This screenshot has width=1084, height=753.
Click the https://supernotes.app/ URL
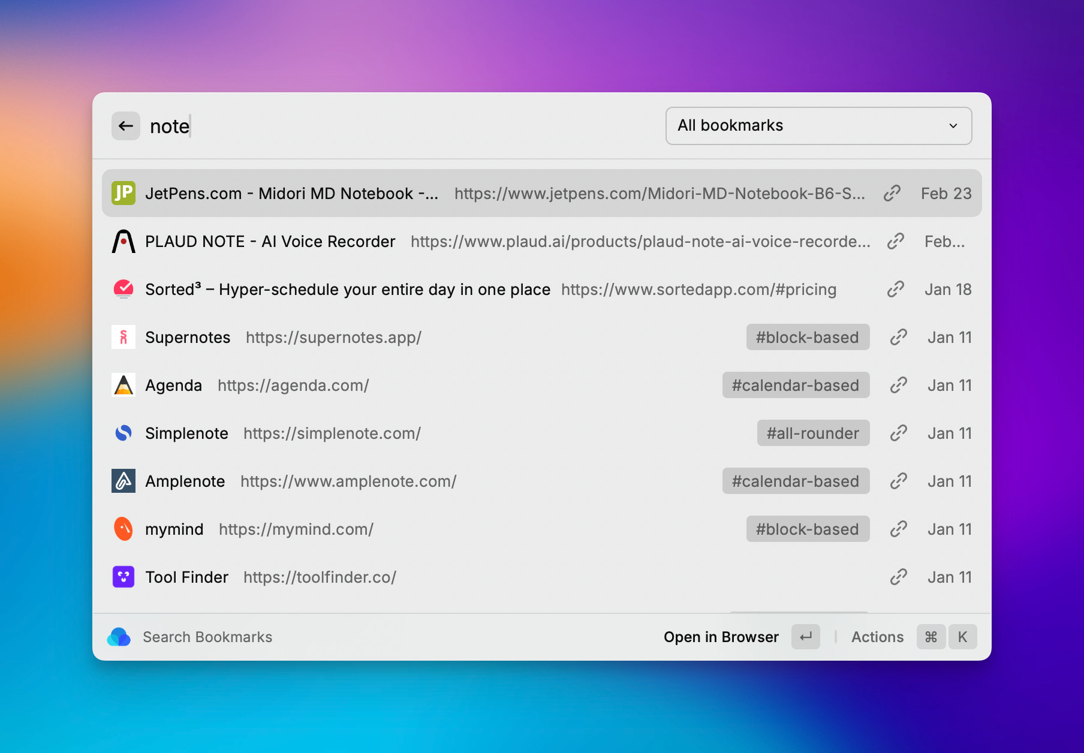pyautogui.click(x=334, y=337)
